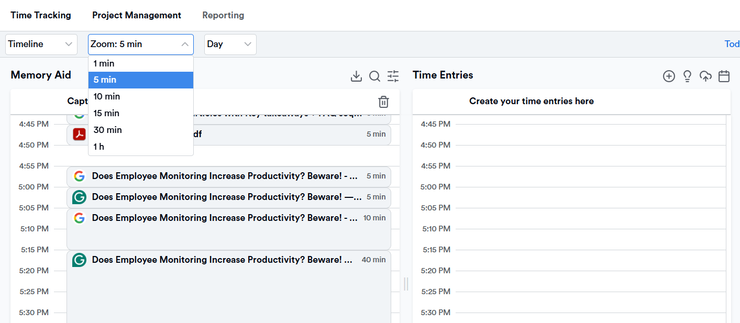
Task: Click the download/export icon above Memory Aid
Action: 356,76
